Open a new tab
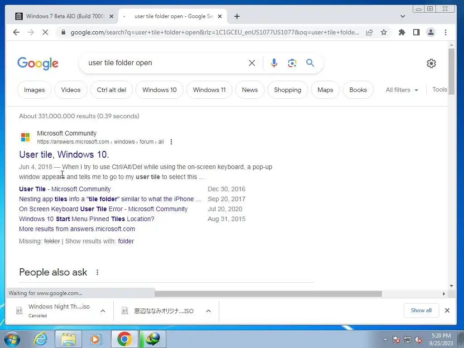 (237, 16)
